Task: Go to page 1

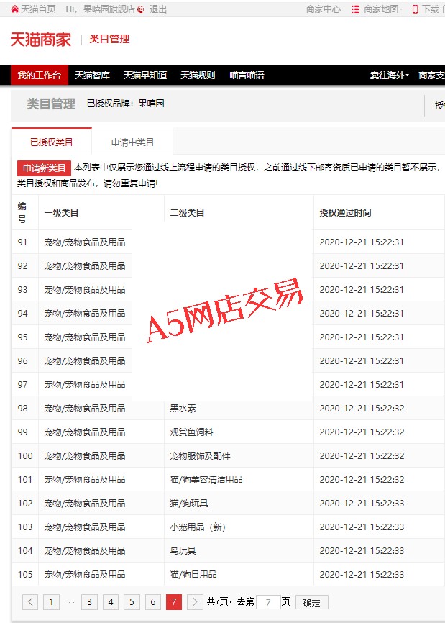Action: (x=51, y=602)
